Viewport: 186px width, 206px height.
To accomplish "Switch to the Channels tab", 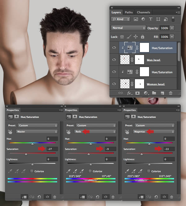I will (x=144, y=12).
